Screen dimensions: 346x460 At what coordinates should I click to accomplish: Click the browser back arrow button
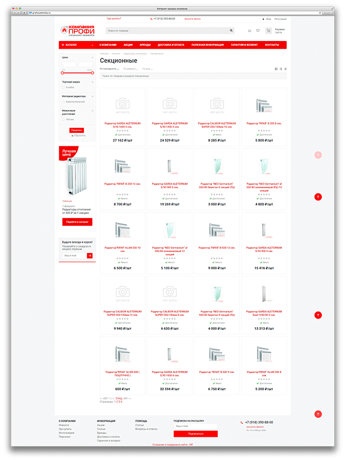point(15,13)
